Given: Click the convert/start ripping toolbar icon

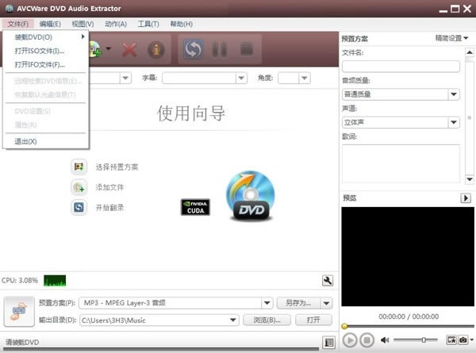Looking at the screenshot, I should pyautogui.click(x=193, y=49).
